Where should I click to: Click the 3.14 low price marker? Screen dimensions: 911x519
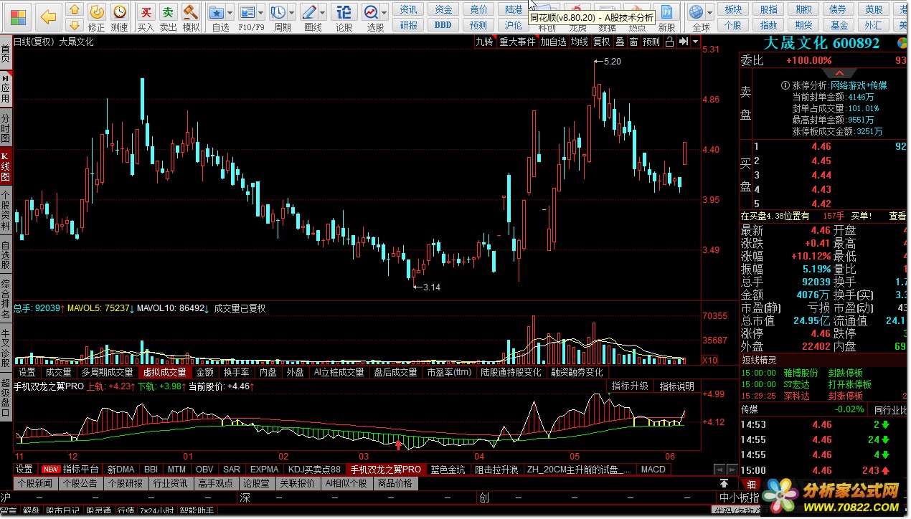(431, 287)
